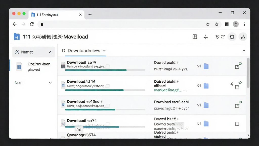The image size is (259, 146).
Task: Click the progress bar in the 13ed download row
Action: [x=105, y=109]
